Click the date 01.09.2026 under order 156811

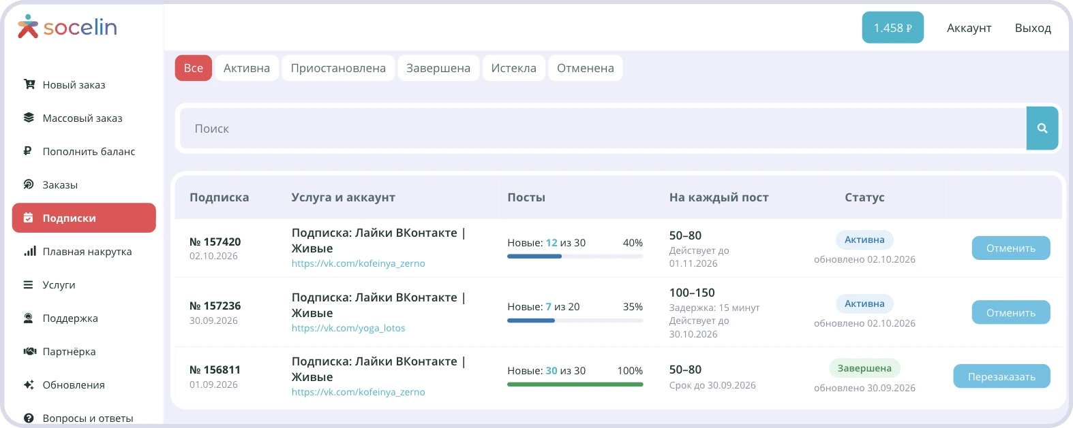click(x=213, y=384)
